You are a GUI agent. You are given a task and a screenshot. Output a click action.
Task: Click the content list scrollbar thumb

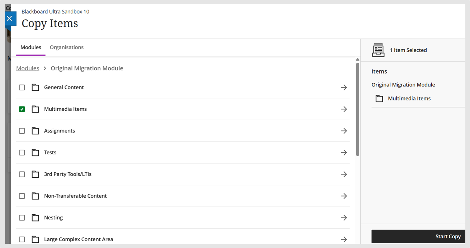click(357, 109)
